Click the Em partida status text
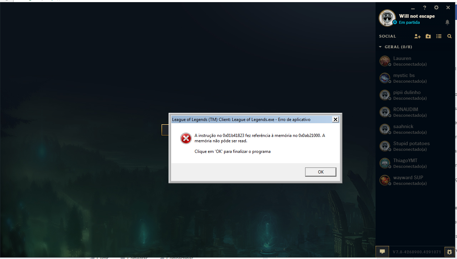Image resolution: width=457 pixels, height=259 pixels. (409, 22)
